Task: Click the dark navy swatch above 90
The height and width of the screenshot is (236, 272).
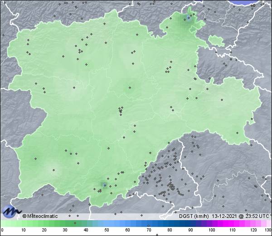Action: [190, 223]
